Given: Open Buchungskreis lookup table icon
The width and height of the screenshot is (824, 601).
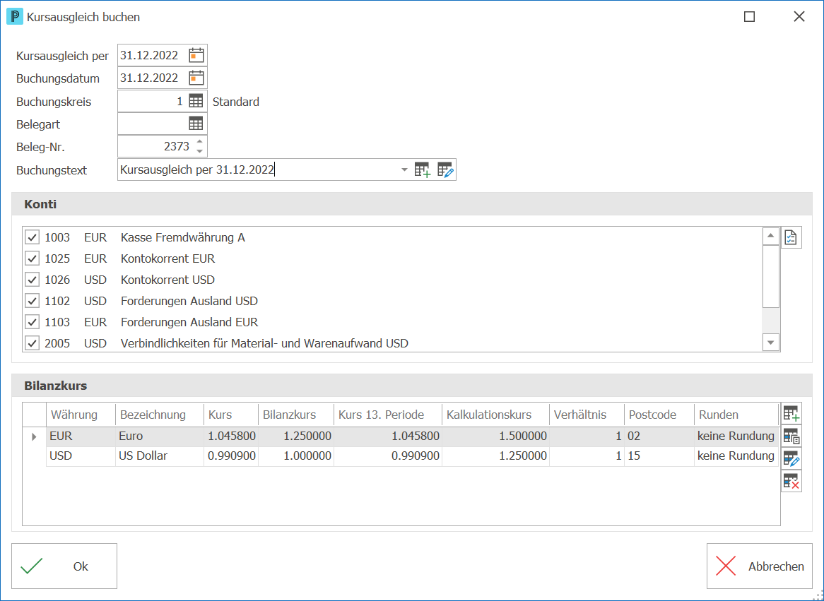Looking at the screenshot, I should pyautogui.click(x=196, y=102).
